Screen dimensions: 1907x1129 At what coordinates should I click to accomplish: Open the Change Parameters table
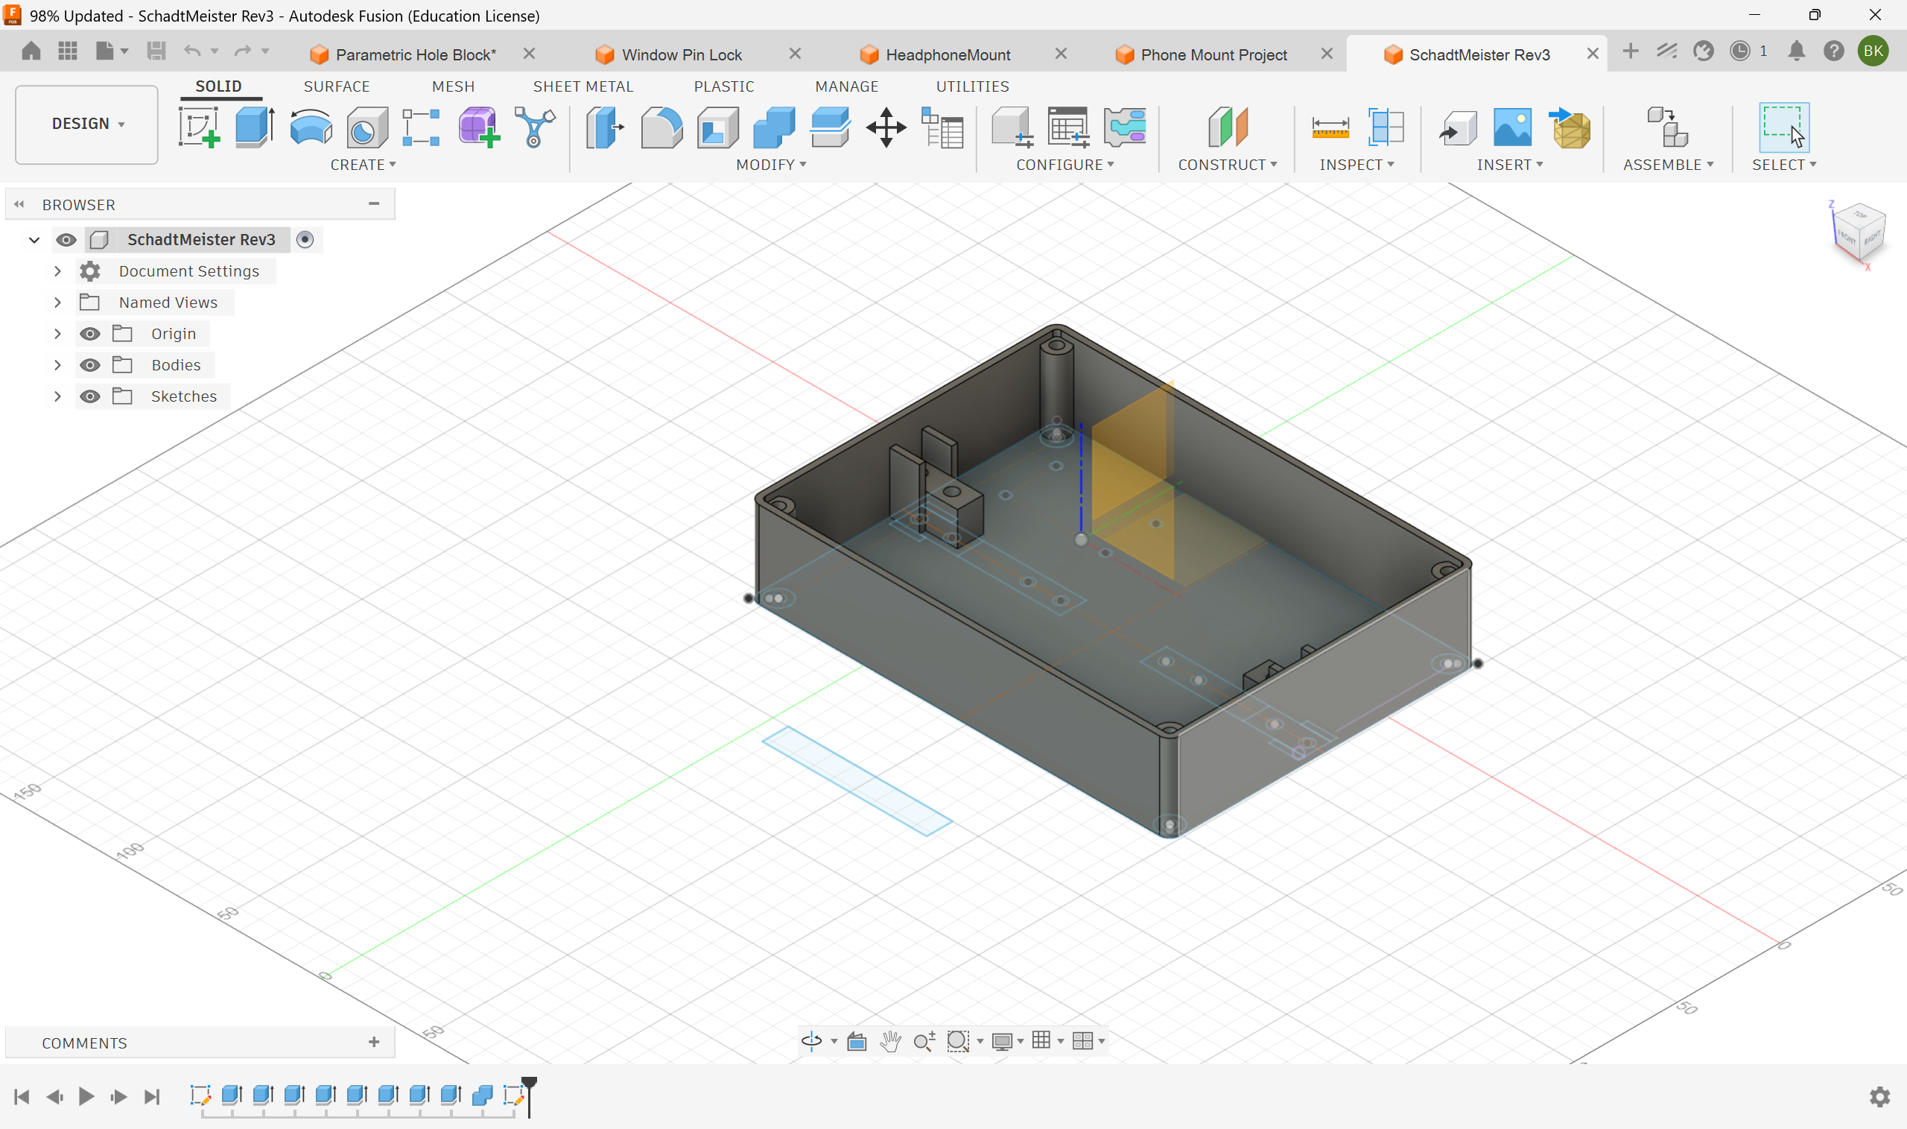pos(942,127)
